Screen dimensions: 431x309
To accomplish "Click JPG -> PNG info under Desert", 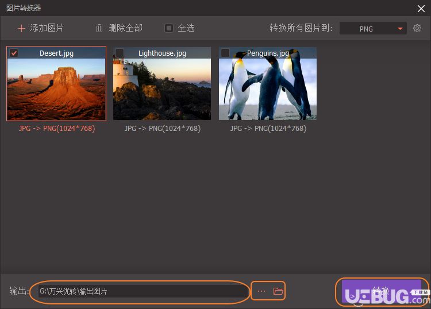I will 57,128.
